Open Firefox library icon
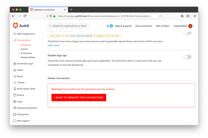This screenshot has width=208, height=138. [182, 16]
